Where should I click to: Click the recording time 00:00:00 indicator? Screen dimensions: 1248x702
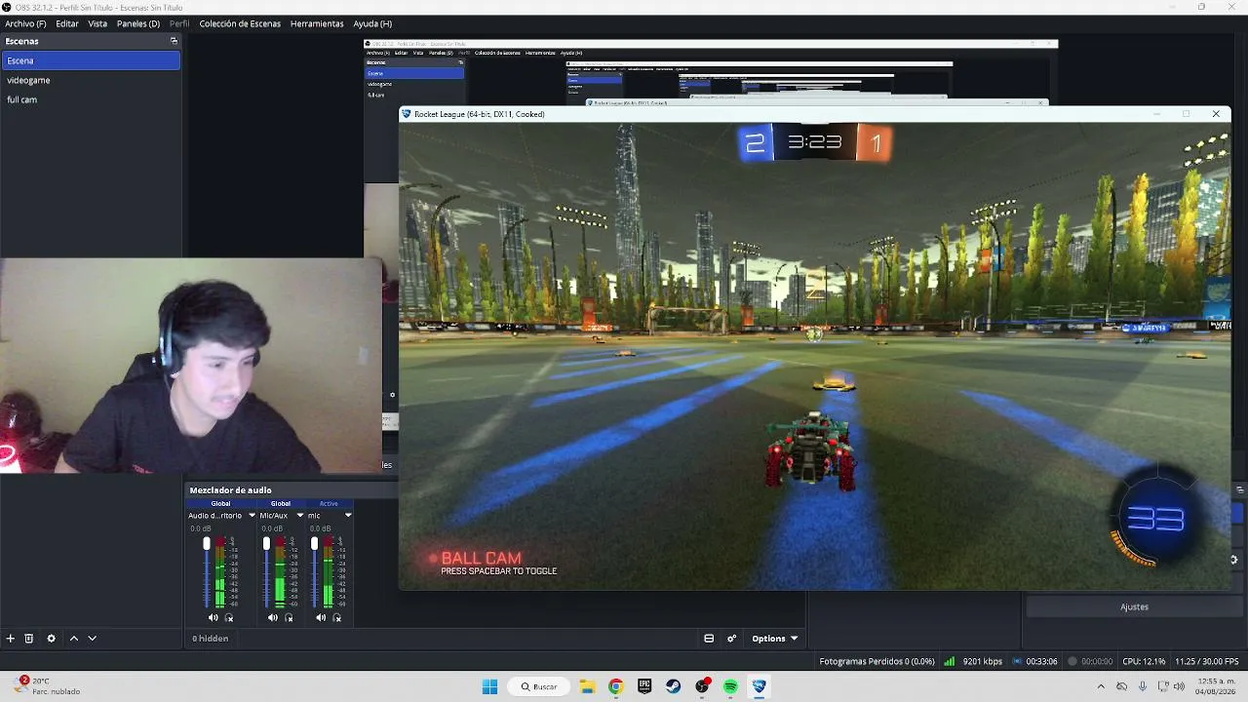pos(1097,661)
